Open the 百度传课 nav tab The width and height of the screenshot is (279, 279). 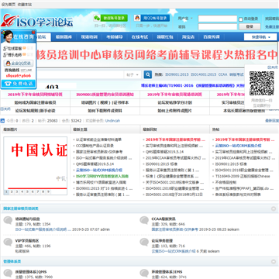tap(211, 37)
